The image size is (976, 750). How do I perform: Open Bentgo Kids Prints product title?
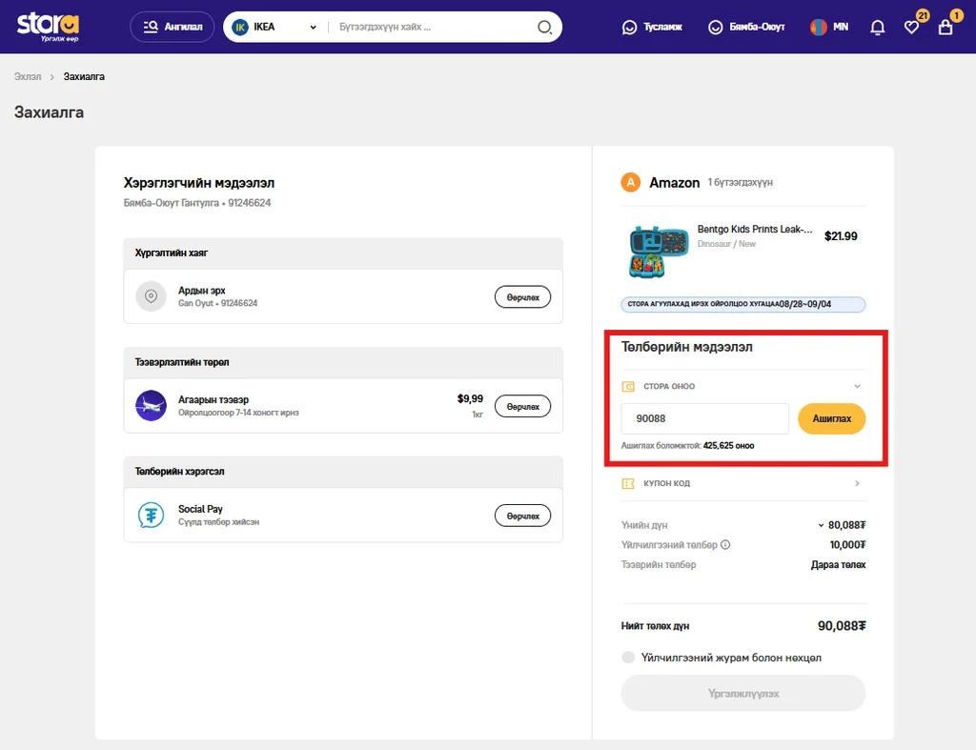coord(755,229)
